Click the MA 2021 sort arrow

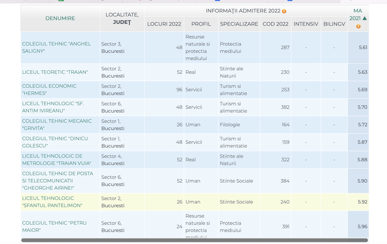pos(364,18)
